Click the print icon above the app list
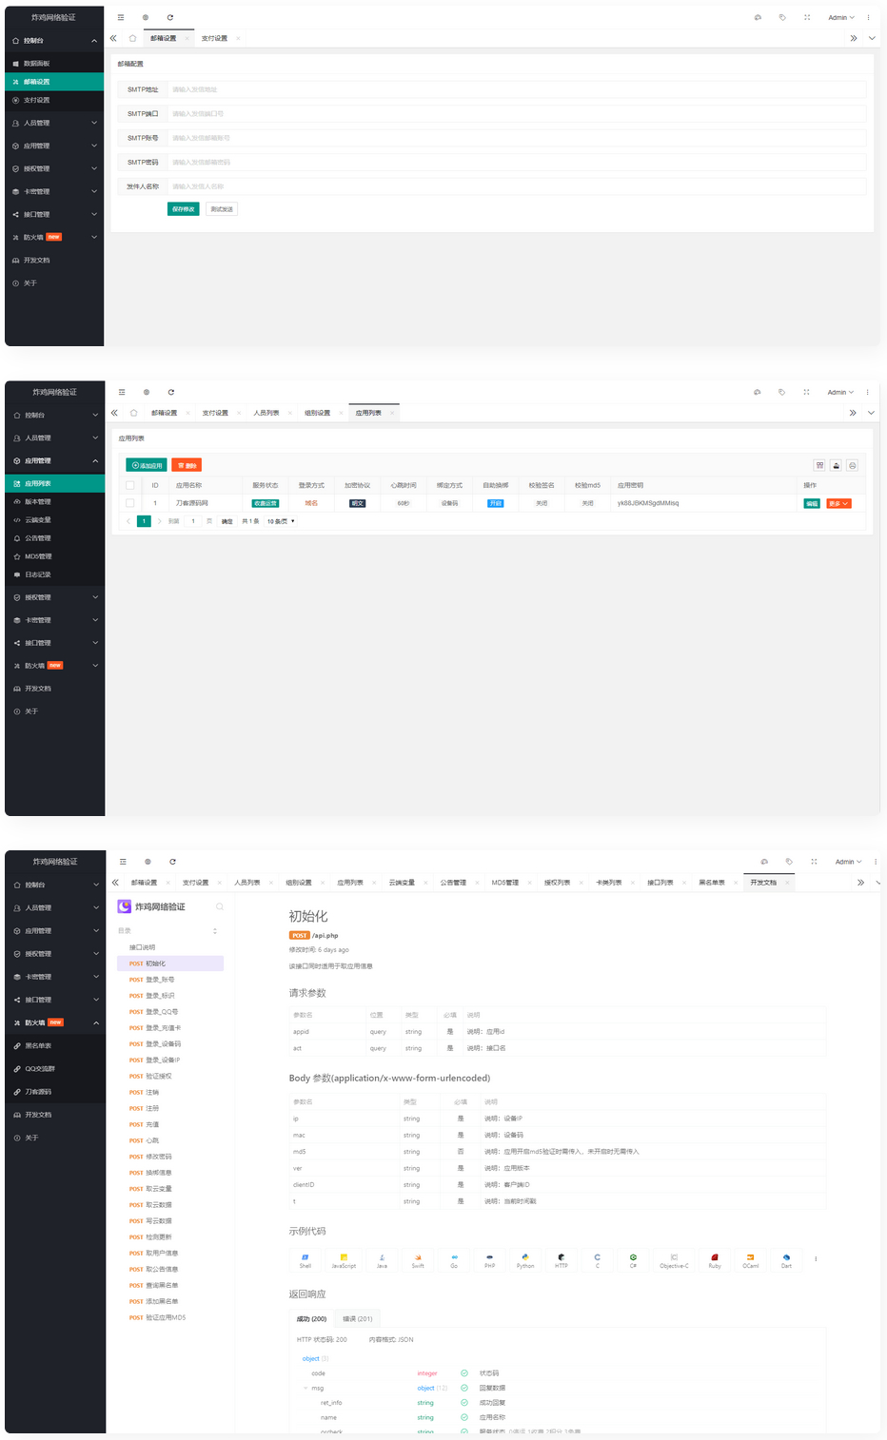The height and width of the screenshot is (1440, 887). point(853,463)
